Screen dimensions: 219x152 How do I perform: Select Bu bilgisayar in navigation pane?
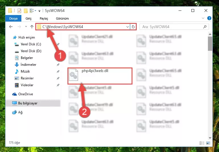pos(28,103)
